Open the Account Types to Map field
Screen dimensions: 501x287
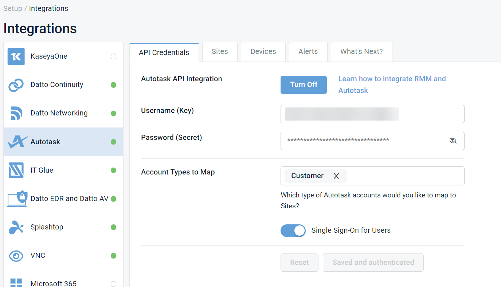coord(372,176)
